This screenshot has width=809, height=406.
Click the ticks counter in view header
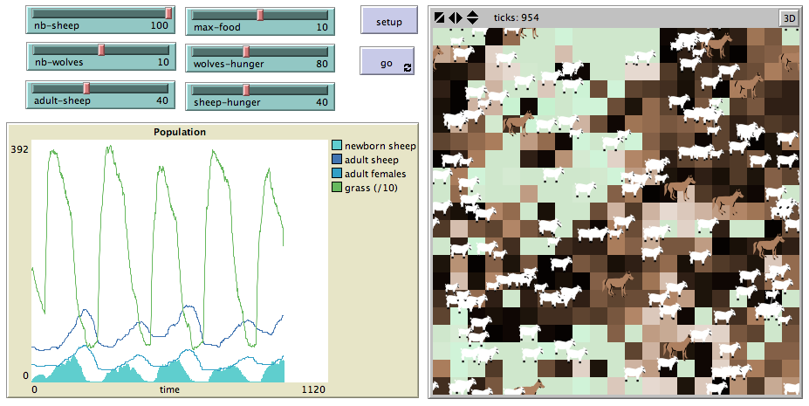tap(516, 17)
